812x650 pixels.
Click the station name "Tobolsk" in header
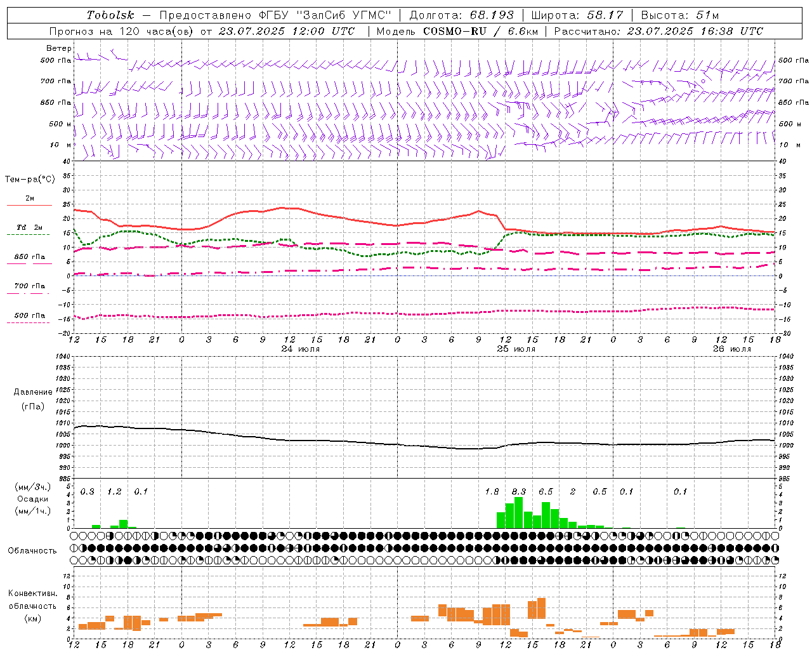[110, 15]
